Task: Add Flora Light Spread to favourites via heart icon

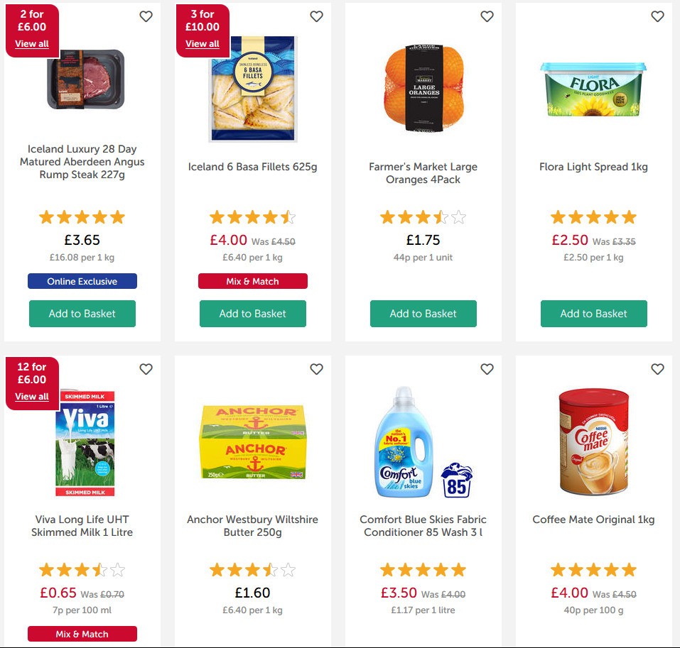Action: pyautogui.click(x=657, y=16)
